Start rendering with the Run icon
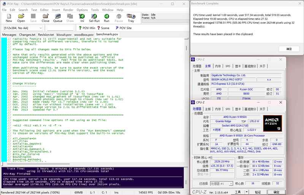 pos(107,18)
